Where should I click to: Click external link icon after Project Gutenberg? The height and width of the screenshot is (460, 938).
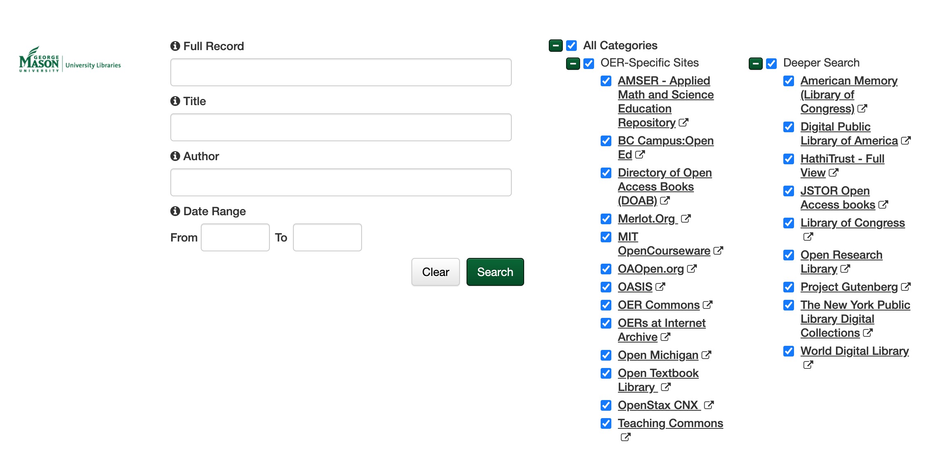(905, 287)
